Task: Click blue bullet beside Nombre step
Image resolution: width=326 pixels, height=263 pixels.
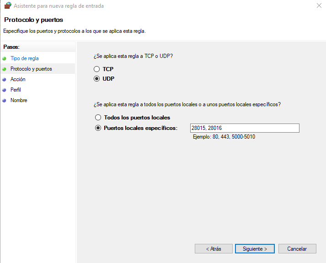Action: click(x=5, y=100)
